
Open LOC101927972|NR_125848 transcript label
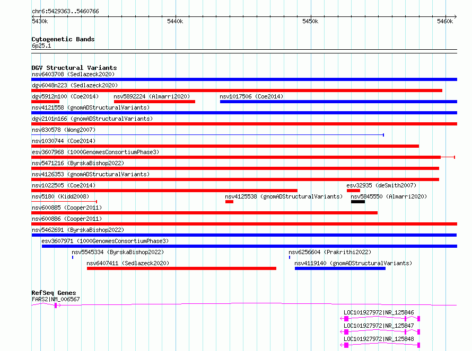click(x=379, y=339)
